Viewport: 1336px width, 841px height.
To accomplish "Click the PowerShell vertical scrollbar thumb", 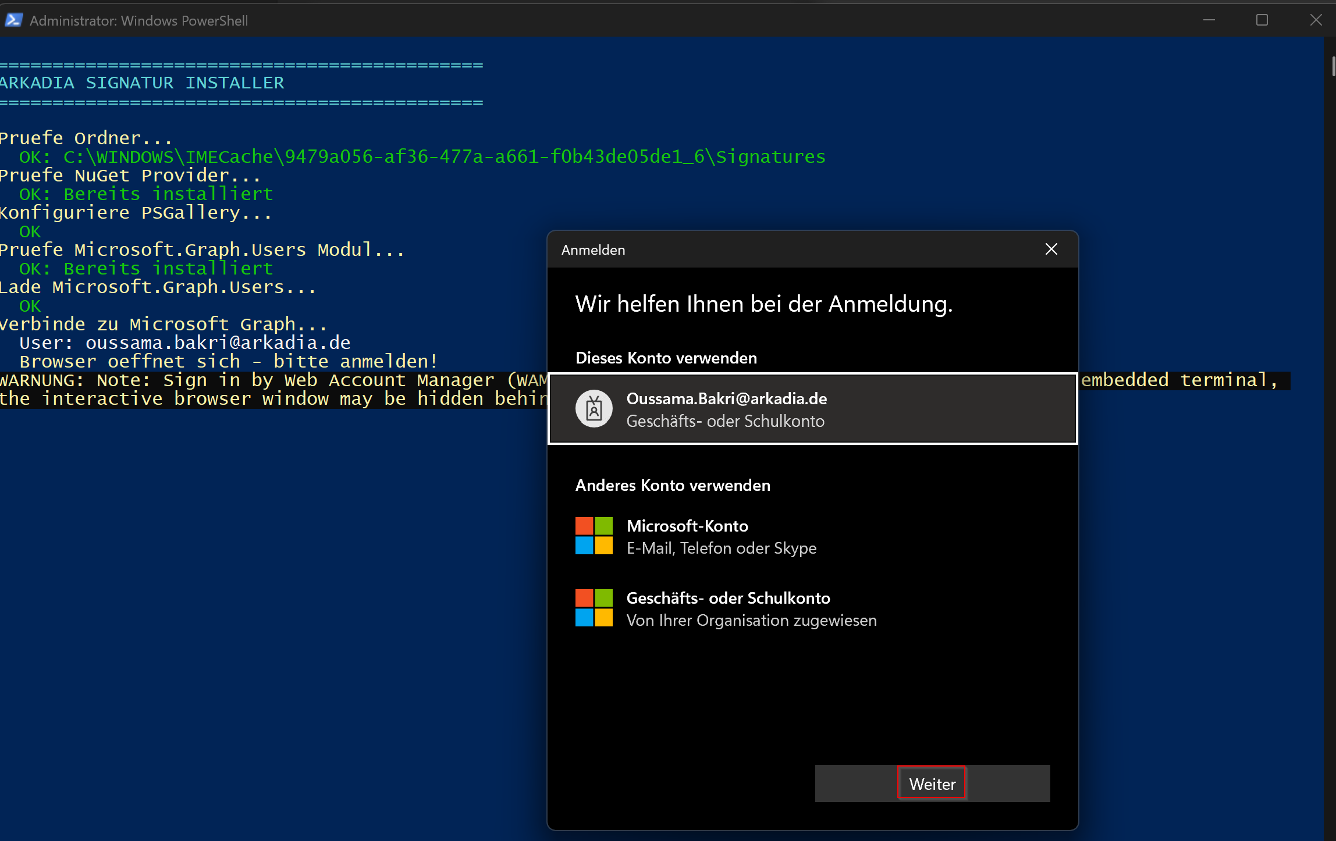I will [1333, 66].
